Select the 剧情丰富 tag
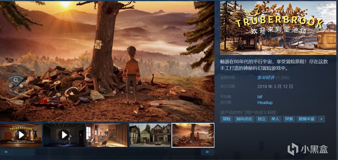The width and height of the screenshot is (338, 160). click(306, 119)
